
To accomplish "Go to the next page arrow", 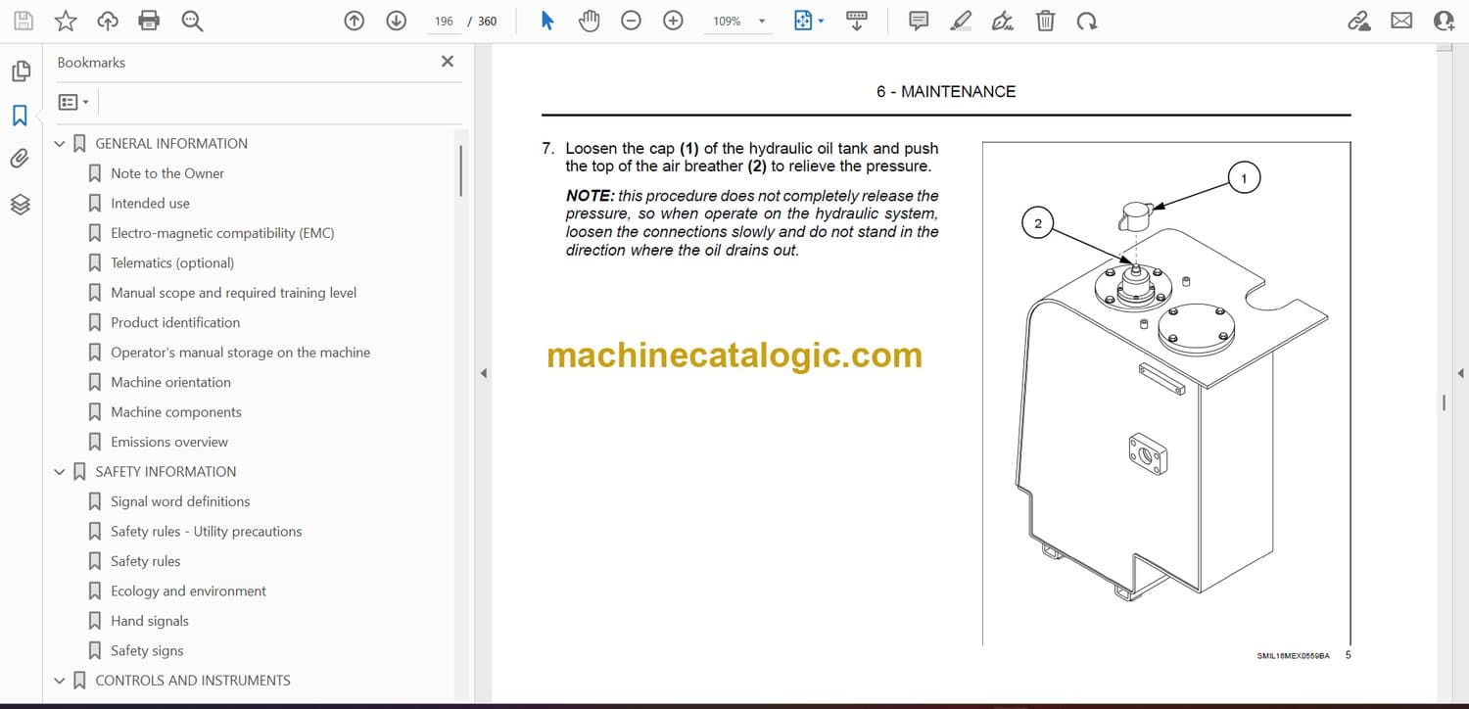I will point(396,21).
